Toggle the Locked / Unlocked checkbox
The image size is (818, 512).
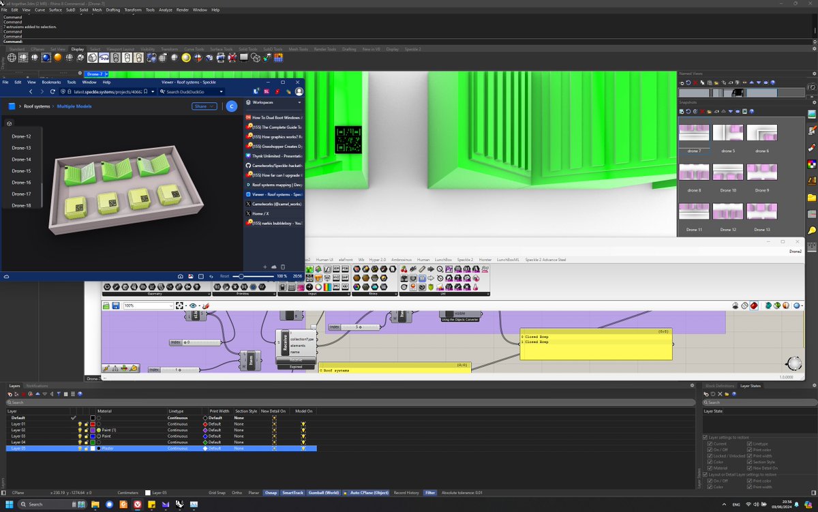(710, 456)
